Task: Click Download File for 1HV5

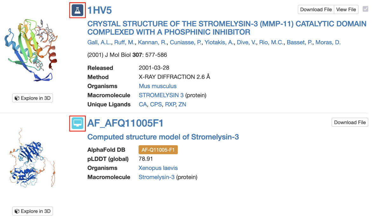Action: [x=316, y=10]
